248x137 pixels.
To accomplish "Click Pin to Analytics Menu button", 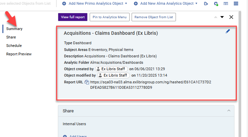I will pos(109,17).
